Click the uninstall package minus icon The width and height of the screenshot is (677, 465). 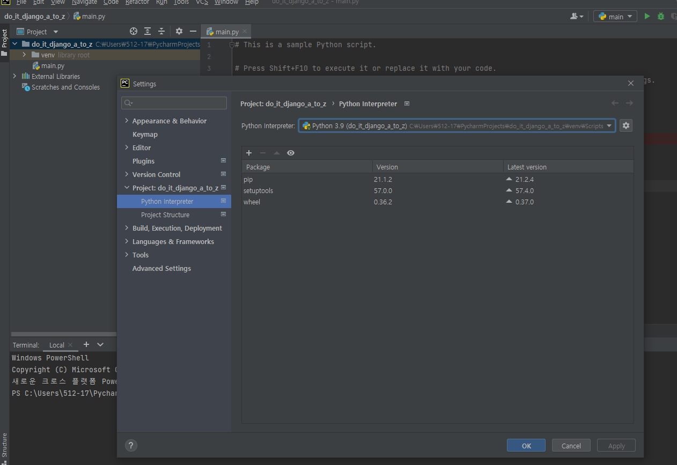pos(263,153)
